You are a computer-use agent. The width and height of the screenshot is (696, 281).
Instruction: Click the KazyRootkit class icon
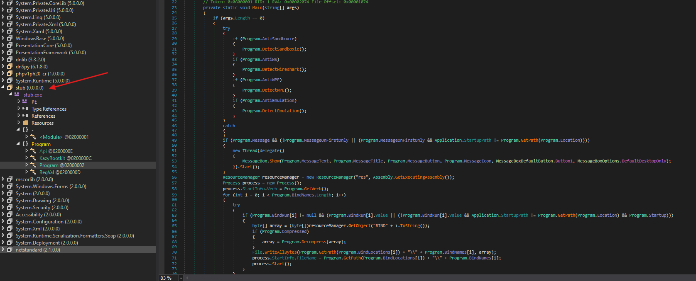(33, 158)
